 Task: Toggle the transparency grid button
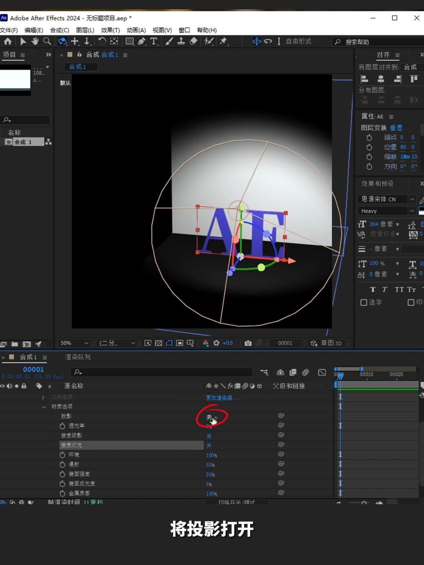pyautogui.click(x=159, y=343)
